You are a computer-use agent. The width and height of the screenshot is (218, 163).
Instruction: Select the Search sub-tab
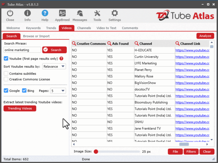click(x=12, y=36)
